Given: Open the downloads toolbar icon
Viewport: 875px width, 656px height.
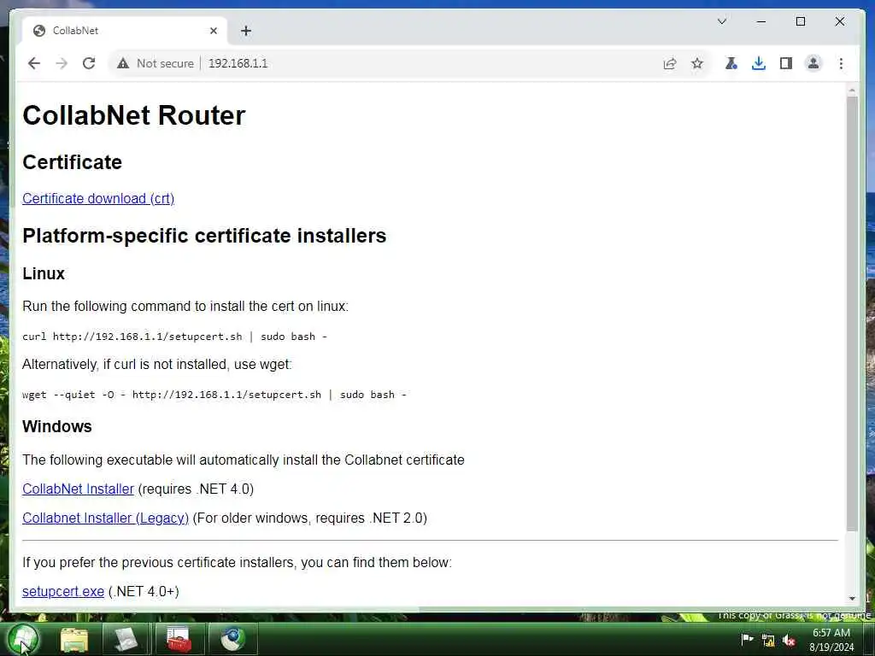Looking at the screenshot, I should 759,63.
